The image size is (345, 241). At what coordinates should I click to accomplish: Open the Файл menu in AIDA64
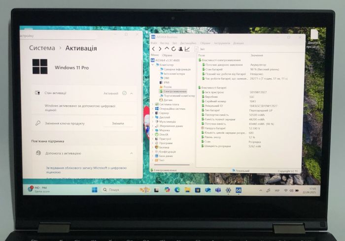point(154,43)
